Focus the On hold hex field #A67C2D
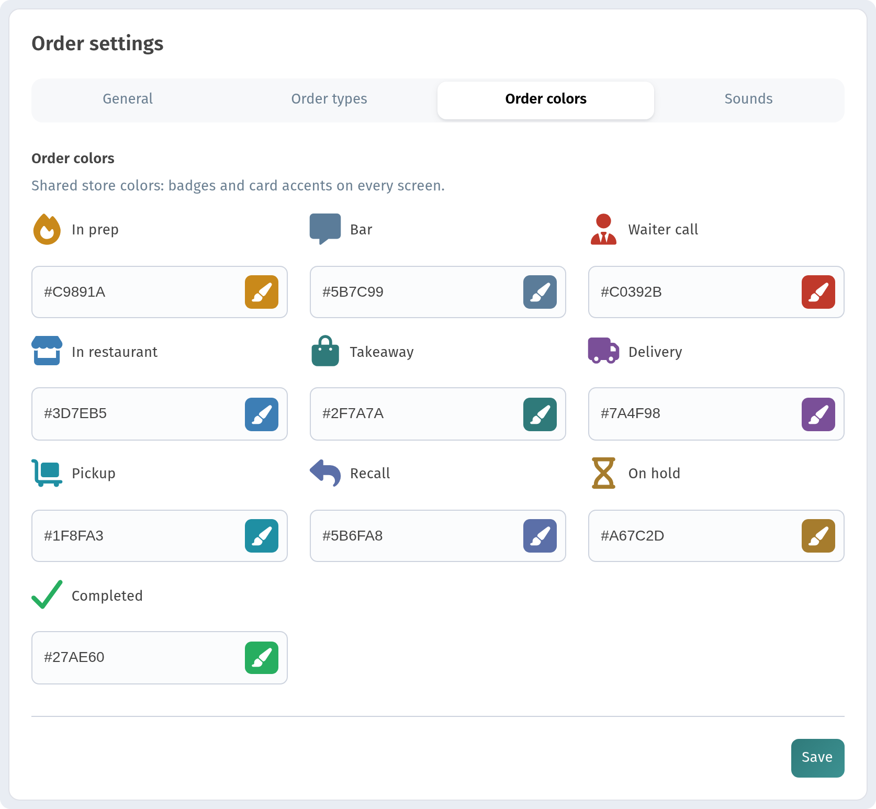Viewport: 876px width, 809px height. click(x=716, y=536)
